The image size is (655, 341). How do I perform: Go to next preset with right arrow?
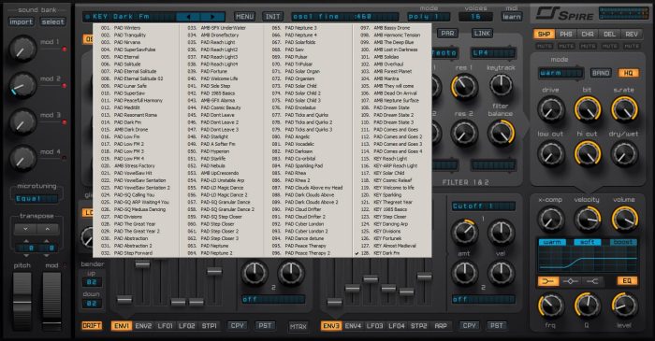[212, 17]
